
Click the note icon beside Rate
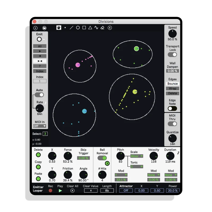click(46, 103)
